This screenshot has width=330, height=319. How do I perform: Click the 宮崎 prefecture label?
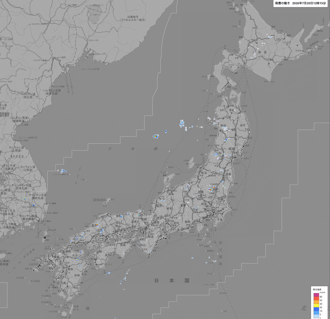click(77, 275)
